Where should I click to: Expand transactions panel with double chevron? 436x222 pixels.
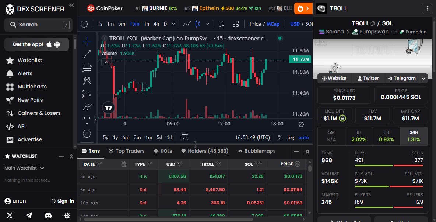point(307,152)
